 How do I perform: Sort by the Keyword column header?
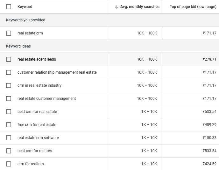25,7
